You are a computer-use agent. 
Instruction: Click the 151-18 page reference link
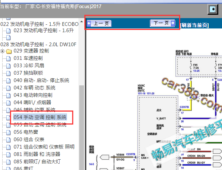click(141, 93)
